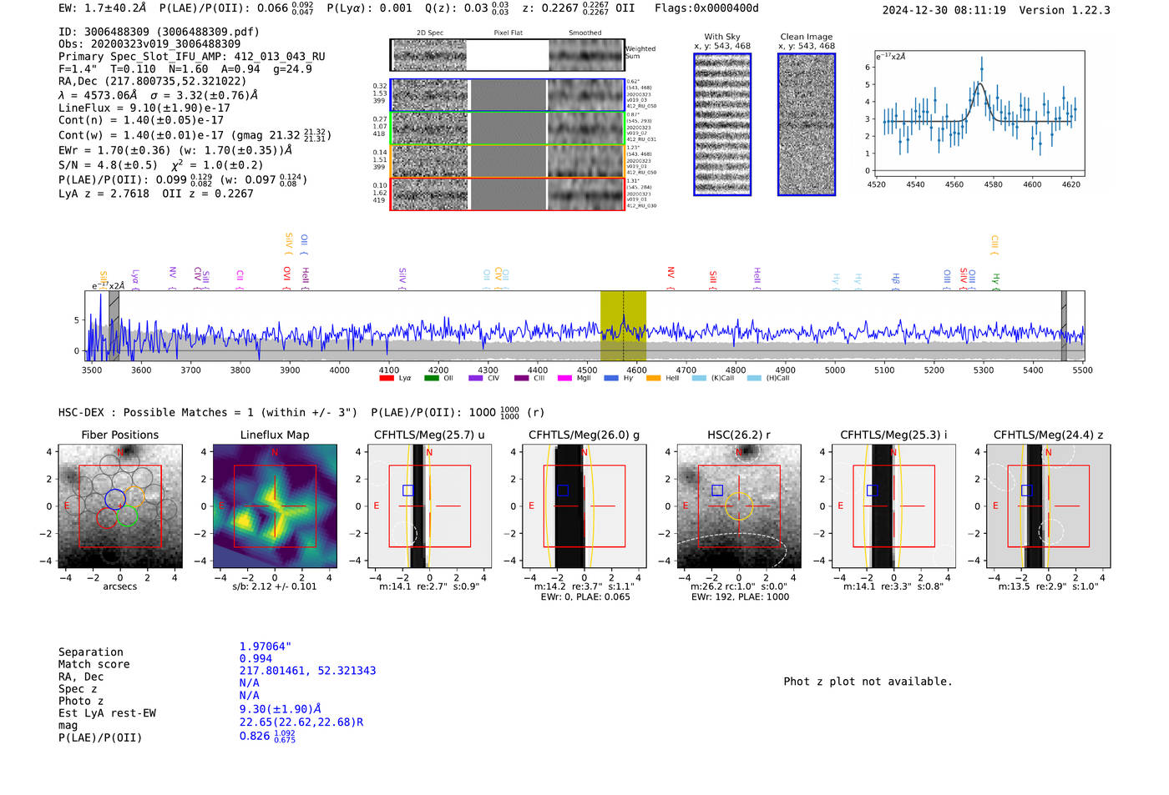This screenshot has height=795, width=1169.
Task: Click the blue Hγ legend swatch
Action: (x=611, y=379)
